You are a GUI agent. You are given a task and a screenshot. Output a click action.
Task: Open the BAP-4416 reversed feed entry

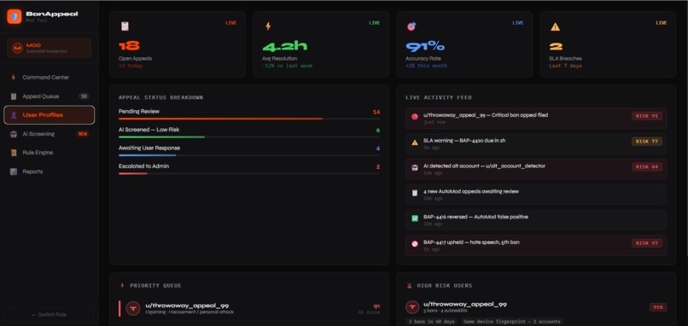(536, 220)
